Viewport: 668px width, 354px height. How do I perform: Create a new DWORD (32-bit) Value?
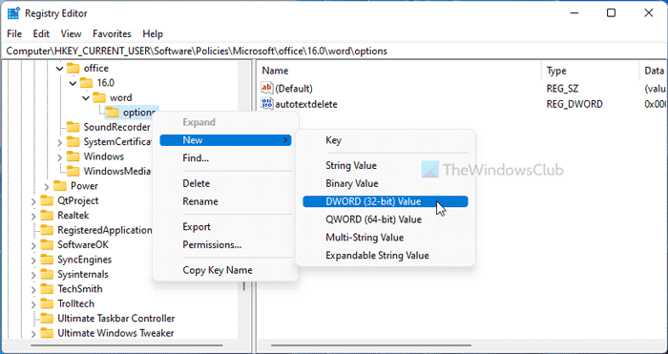[386, 201]
